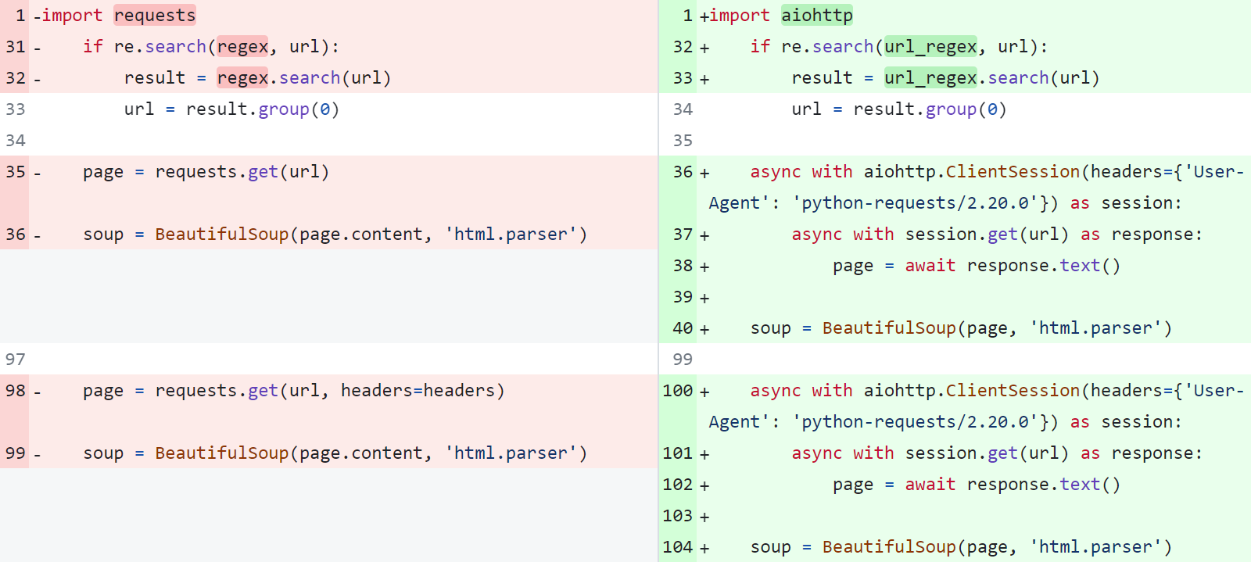Click "result.group(0)" on left line 33

tap(262, 109)
